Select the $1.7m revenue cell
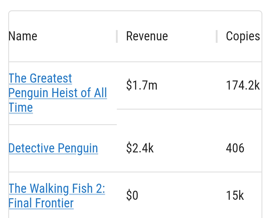This screenshot has height=218, width=266. [142, 85]
